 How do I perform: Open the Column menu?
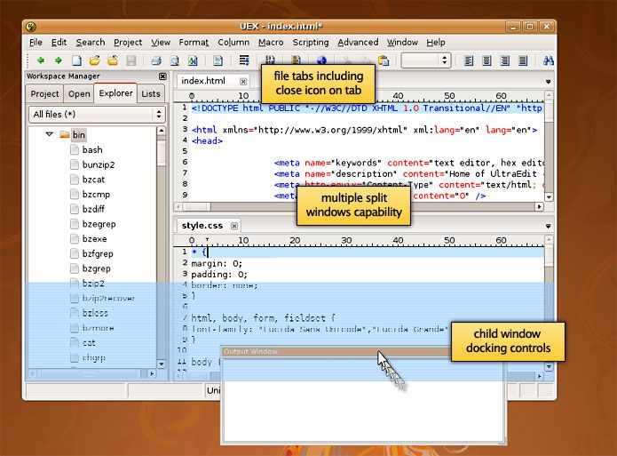(233, 42)
